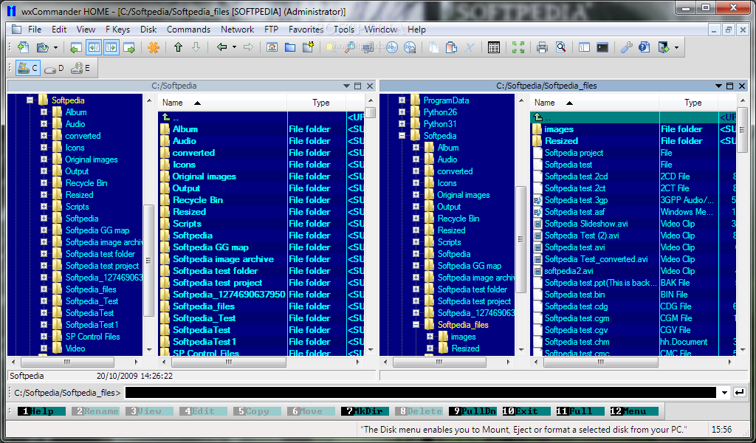The image size is (756, 443).
Task: Click the 7 MkDir function key button
Action: 365,411
